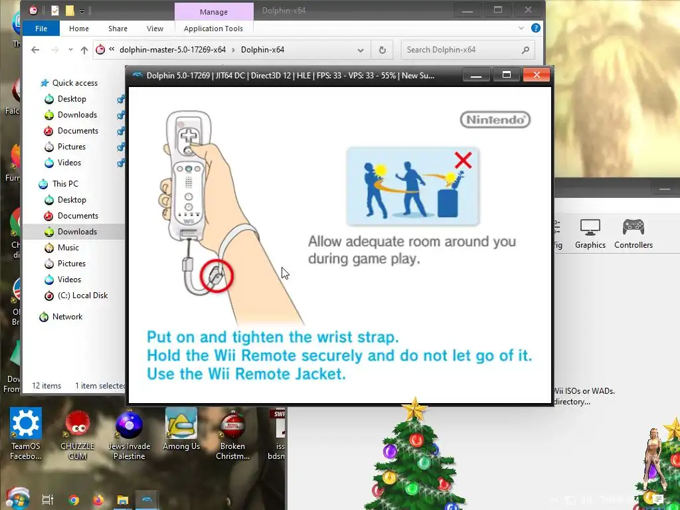Open the Among Us desktop shortcut
680x510 pixels.
click(x=181, y=430)
